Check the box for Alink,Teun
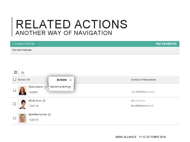The width and height of the screenshot is (190, 142). 15,104
